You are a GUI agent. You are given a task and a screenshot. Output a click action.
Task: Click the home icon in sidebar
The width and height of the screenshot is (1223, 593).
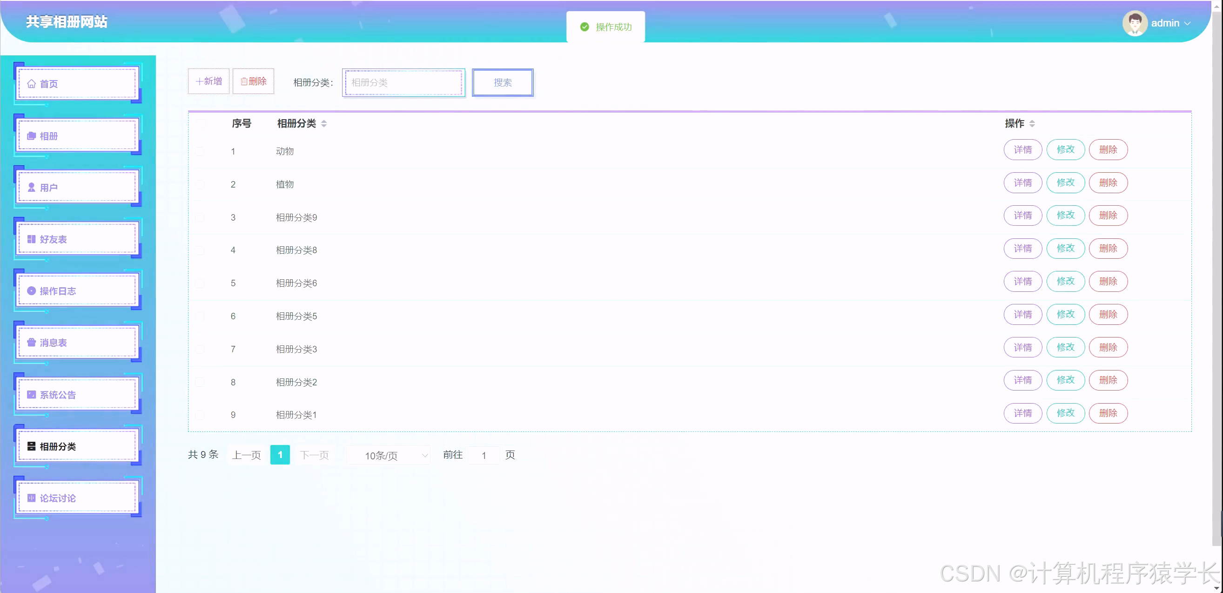point(31,84)
